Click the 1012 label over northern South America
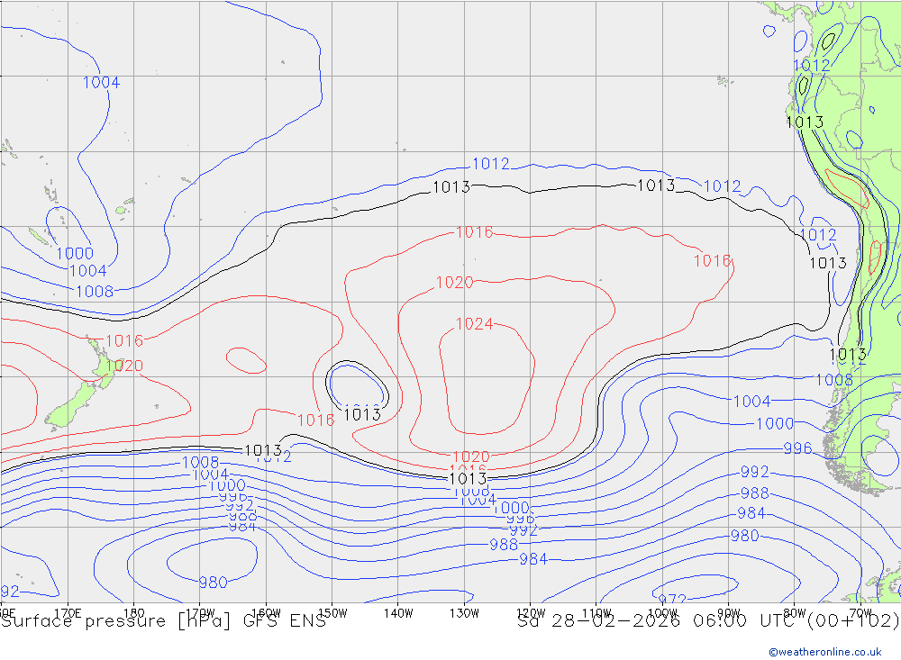 pyautogui.click(x=812, y=66)
